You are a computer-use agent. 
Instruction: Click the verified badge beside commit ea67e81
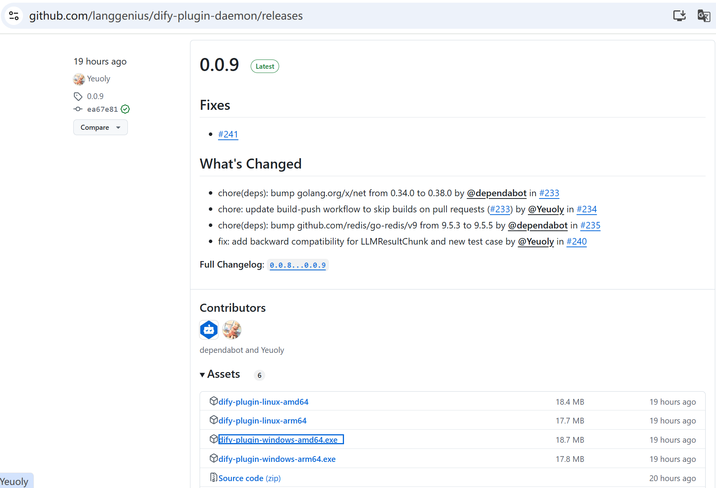tap(125, 109)
